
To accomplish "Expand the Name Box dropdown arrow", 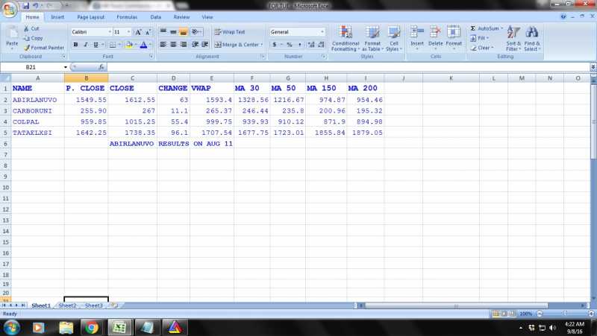I will (66, 67).
